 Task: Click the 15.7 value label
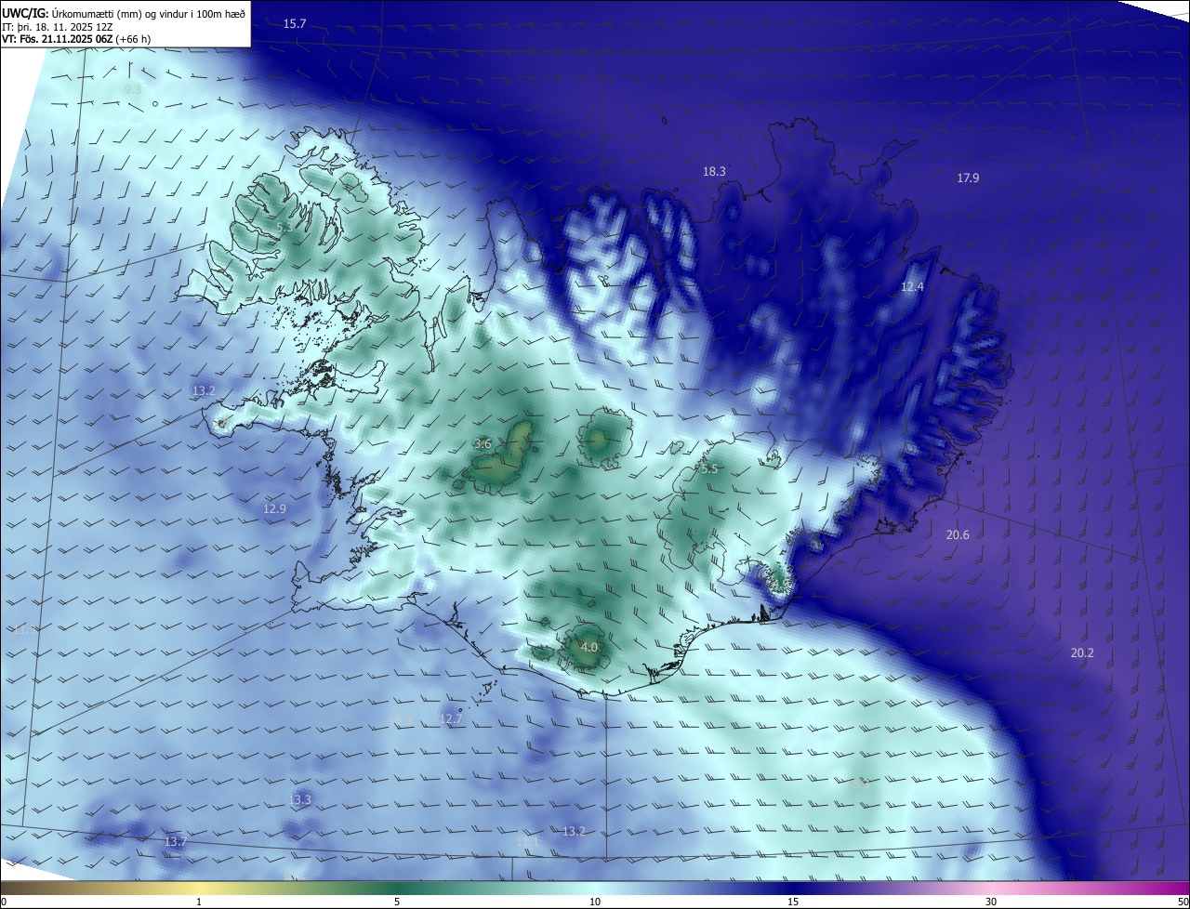tap(295, 23)
